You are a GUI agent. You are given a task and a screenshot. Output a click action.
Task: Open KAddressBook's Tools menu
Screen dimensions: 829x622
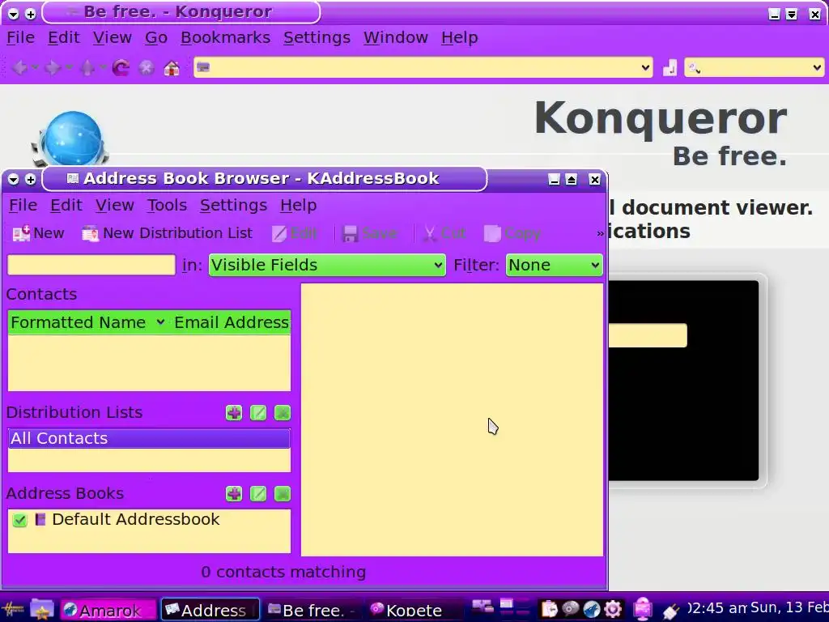click(167, 205)
